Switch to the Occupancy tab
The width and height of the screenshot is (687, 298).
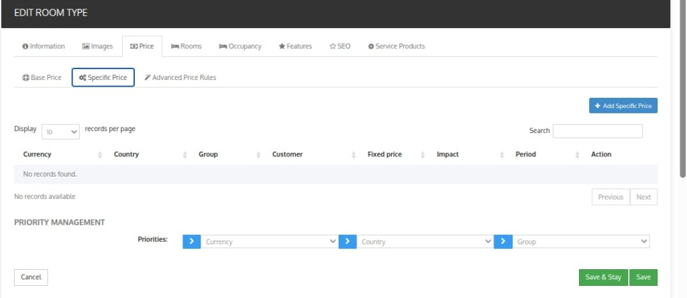pos(240,46)
